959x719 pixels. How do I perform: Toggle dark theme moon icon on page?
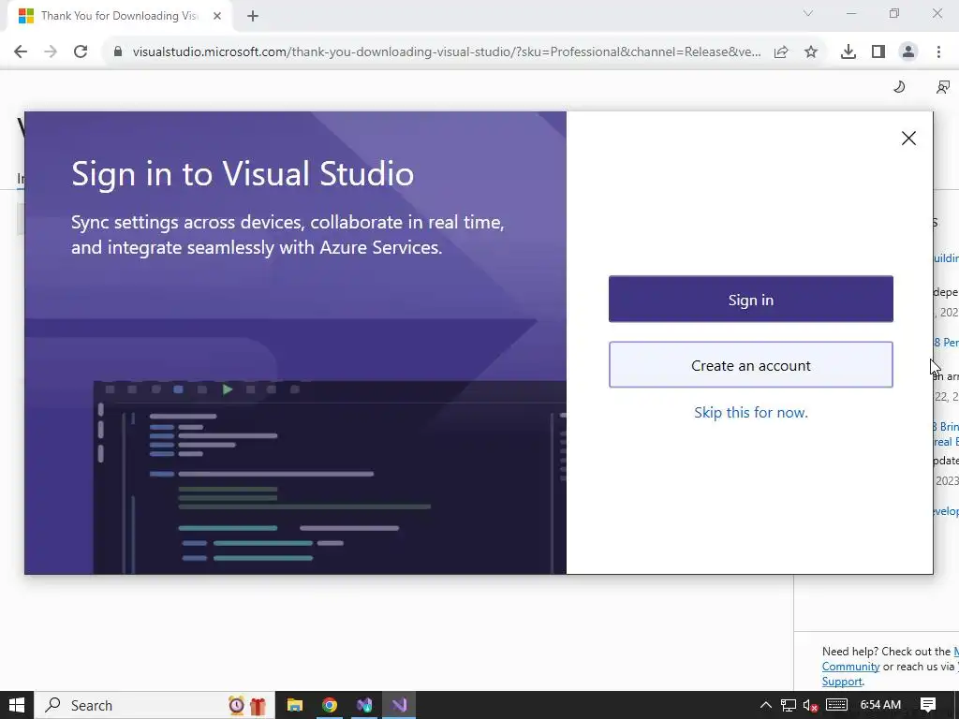[x=898, y=87]
